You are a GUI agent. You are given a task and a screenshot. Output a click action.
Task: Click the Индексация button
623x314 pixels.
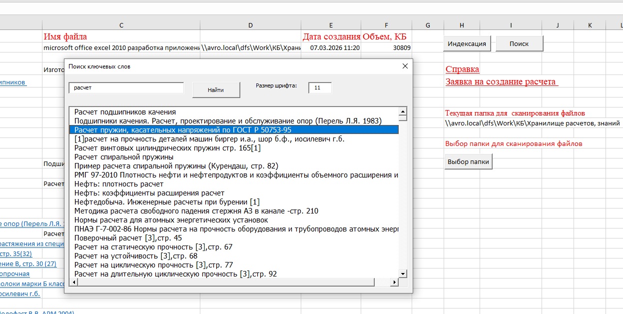467,43
